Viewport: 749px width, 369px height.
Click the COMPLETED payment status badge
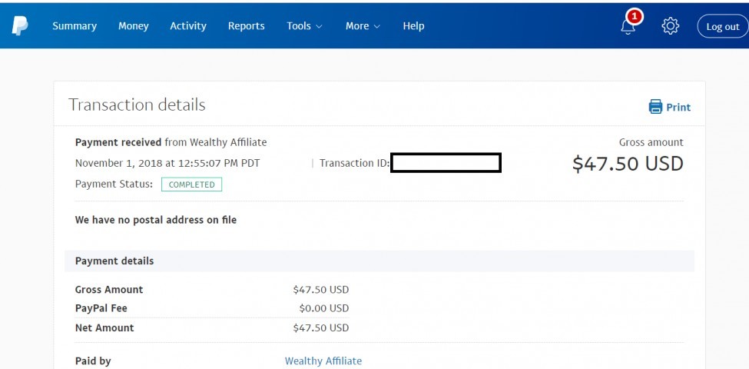(x=191, y=184)
